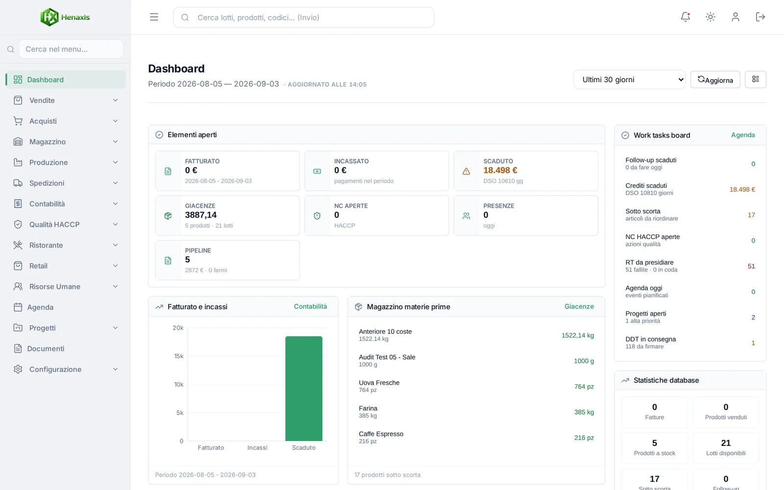Select Dashboard in the sidebar

pyautogui.click(x=66, y=79)
